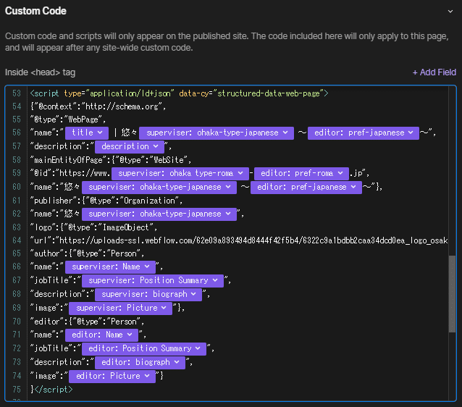Open editor pref-roma field on line 59

click(301, 173)
